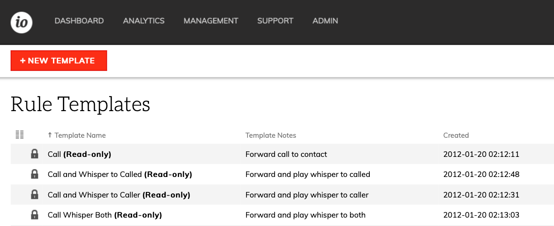This screenshot has height=226, width=554.
Task: Open the Dashboard menu
Action: pos(79,21)
